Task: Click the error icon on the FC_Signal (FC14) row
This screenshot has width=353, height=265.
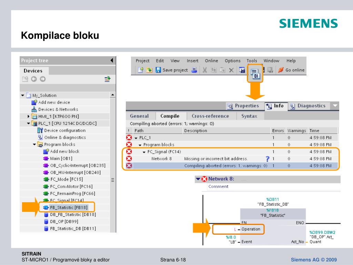Action: pos(129,152)
